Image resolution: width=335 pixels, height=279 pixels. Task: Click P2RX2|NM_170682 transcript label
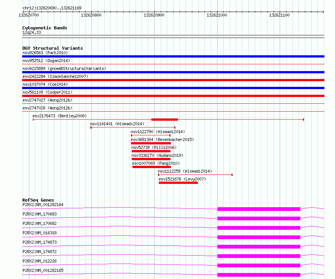pos(40,223)
